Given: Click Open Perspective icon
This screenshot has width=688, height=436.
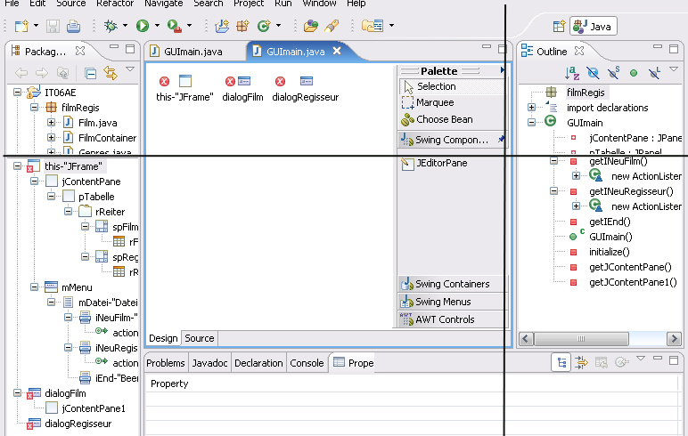Looking at the screenshot, I should pos(559,27).
